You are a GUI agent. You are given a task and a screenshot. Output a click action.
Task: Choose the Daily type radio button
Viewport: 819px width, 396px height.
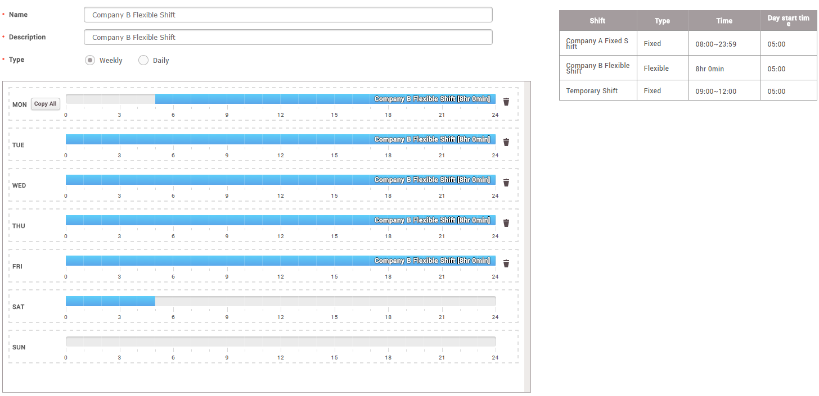(143, 60)
